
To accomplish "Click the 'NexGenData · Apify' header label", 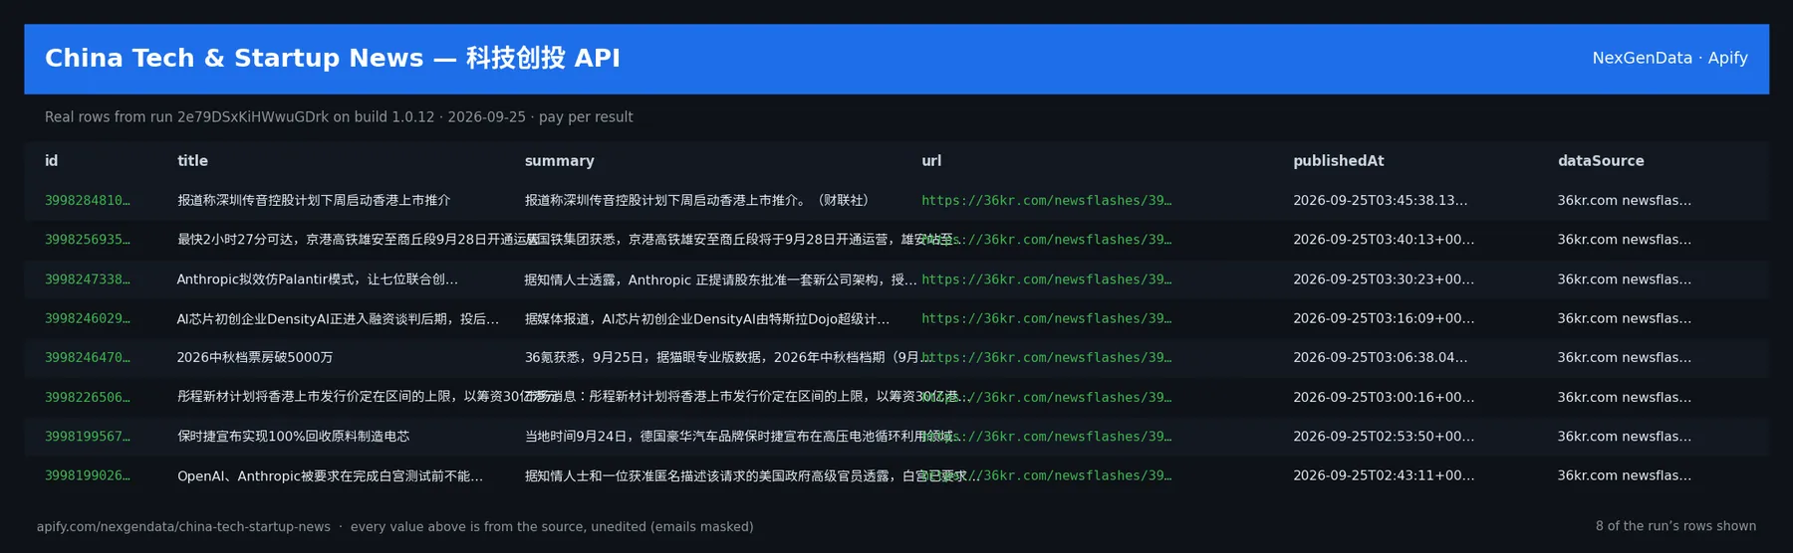I will [x=1669, y=58].
